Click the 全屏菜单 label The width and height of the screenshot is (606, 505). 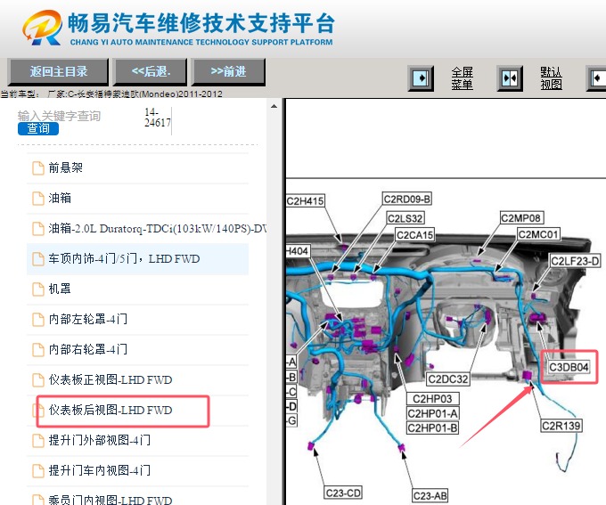coord(463,78)
